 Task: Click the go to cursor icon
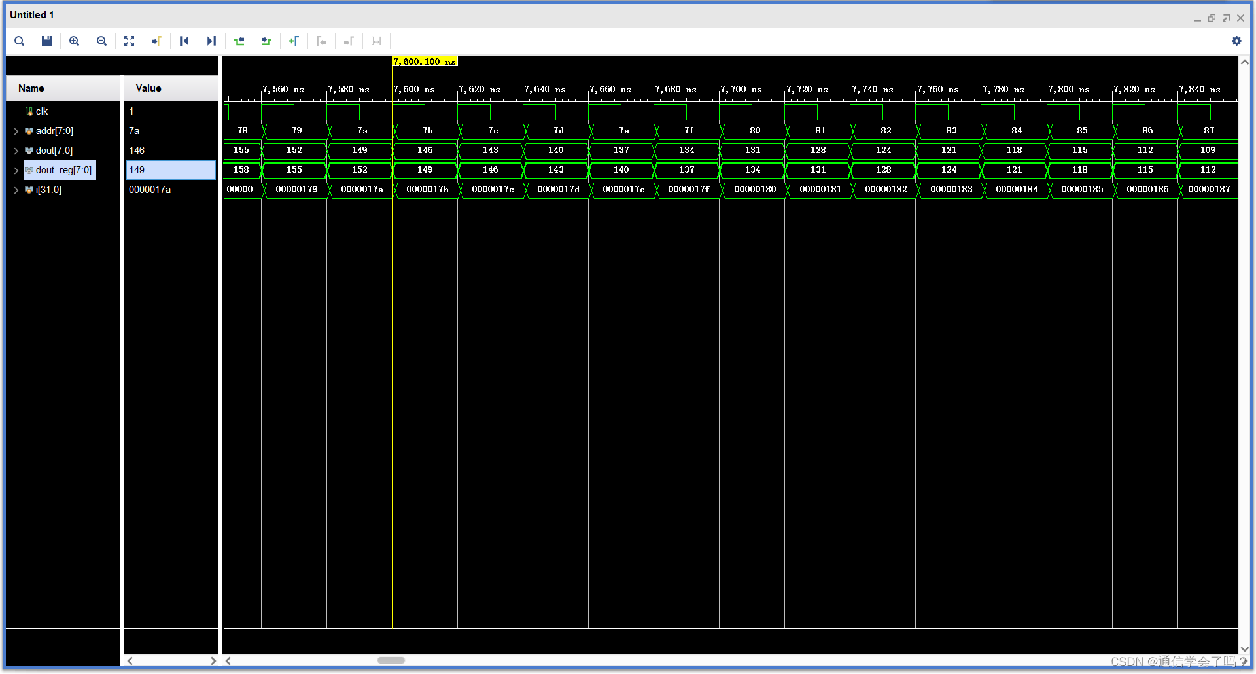pos(156,41)
